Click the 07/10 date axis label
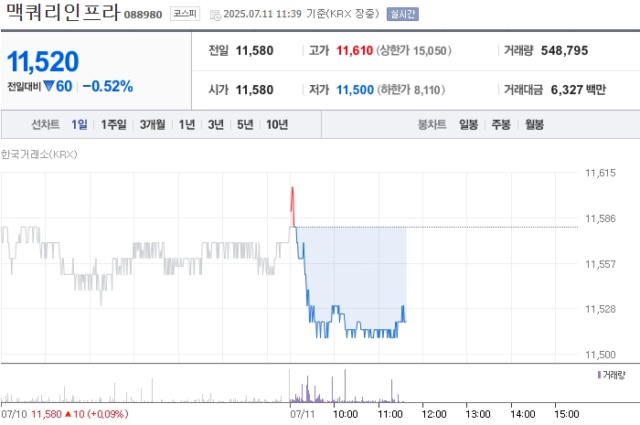The width and height of the screenshot is (640, 425). pos(15,414)
